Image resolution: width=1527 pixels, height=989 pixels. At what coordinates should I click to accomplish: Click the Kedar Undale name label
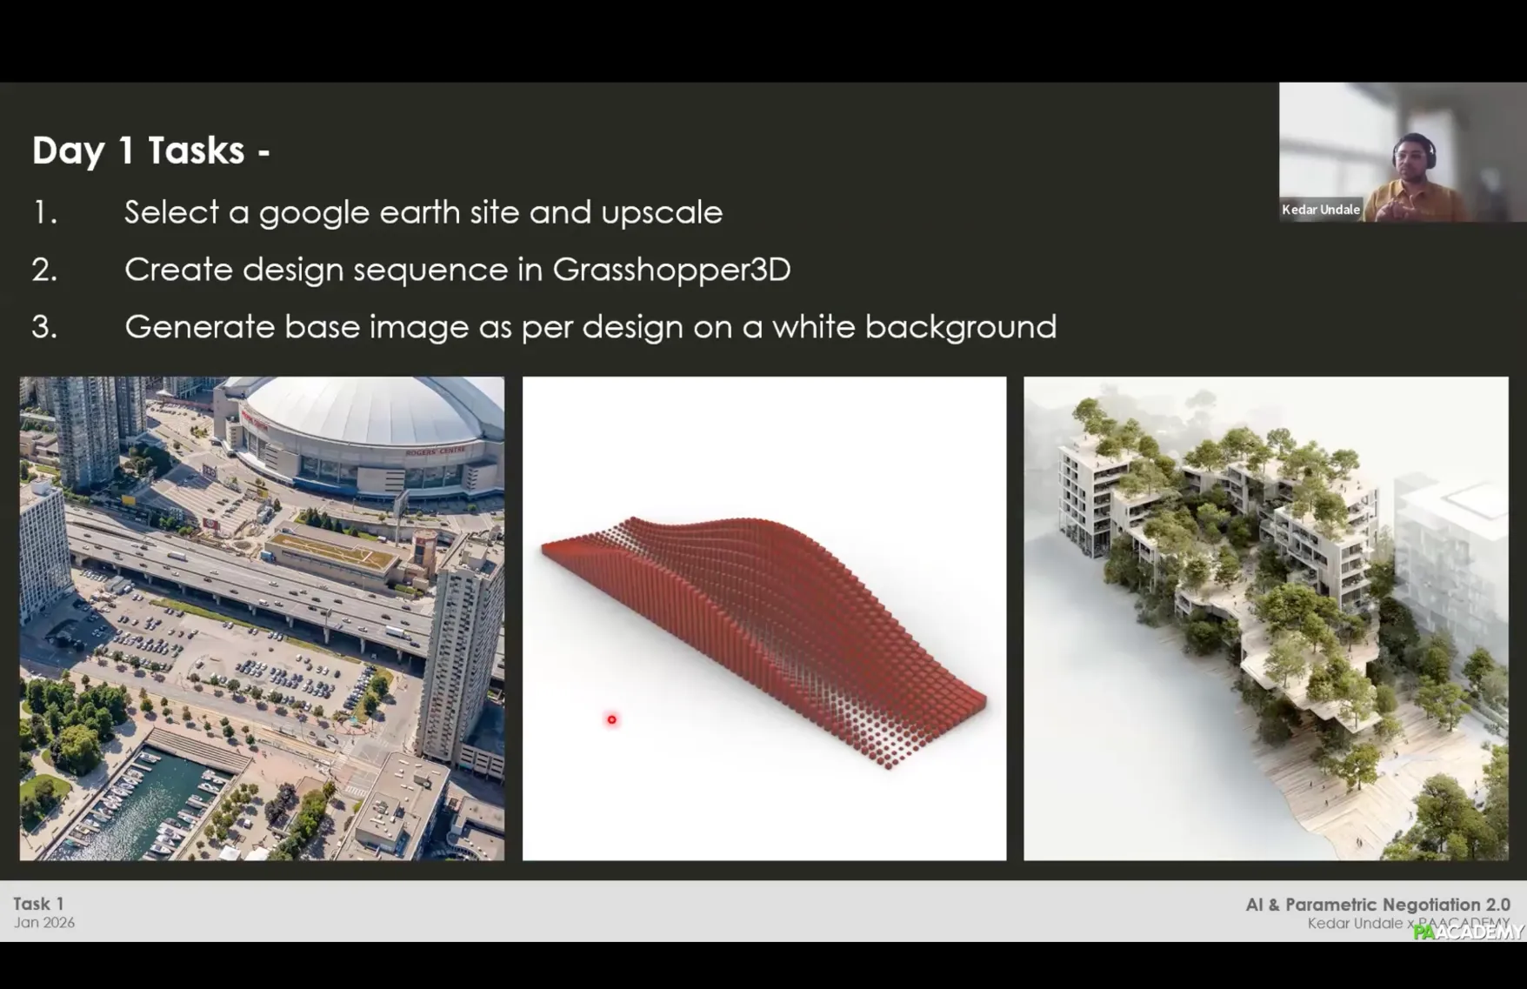click(1320, 210)
